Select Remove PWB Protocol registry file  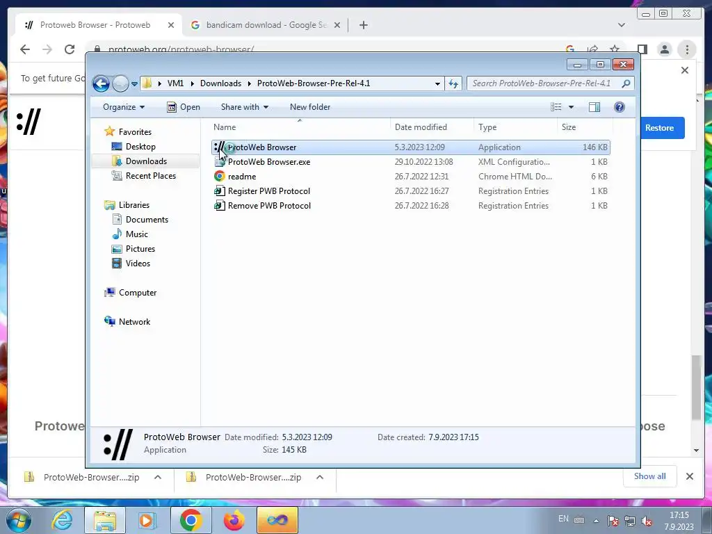click(411, 206)
